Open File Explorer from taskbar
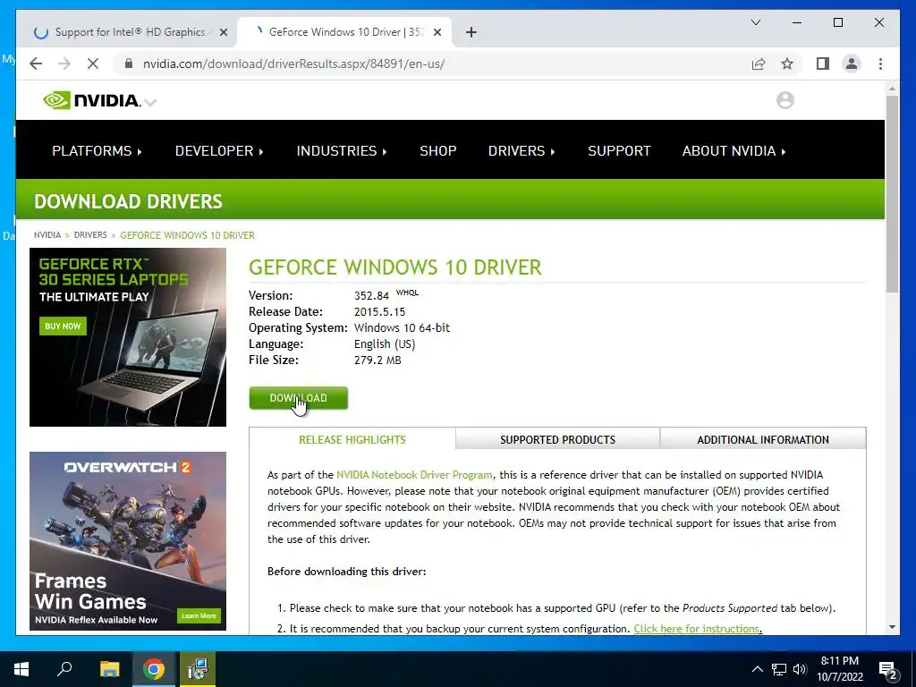Image resolution: width=916 pixels, height=687 pixels. click(x=109, y=669)
